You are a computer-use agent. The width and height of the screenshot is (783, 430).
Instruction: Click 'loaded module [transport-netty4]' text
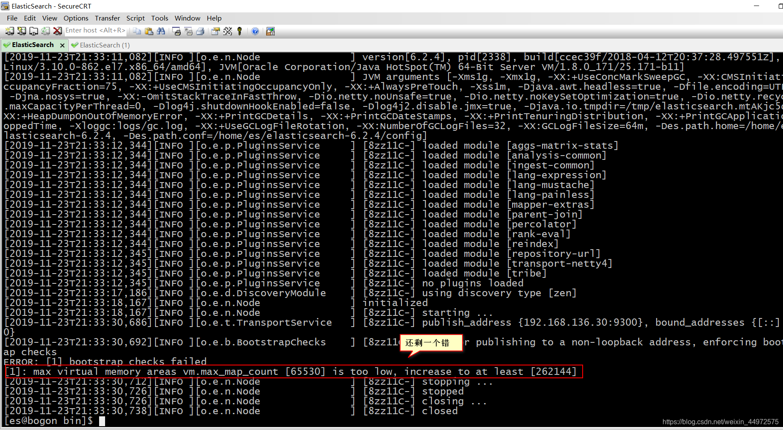(517, 263)
